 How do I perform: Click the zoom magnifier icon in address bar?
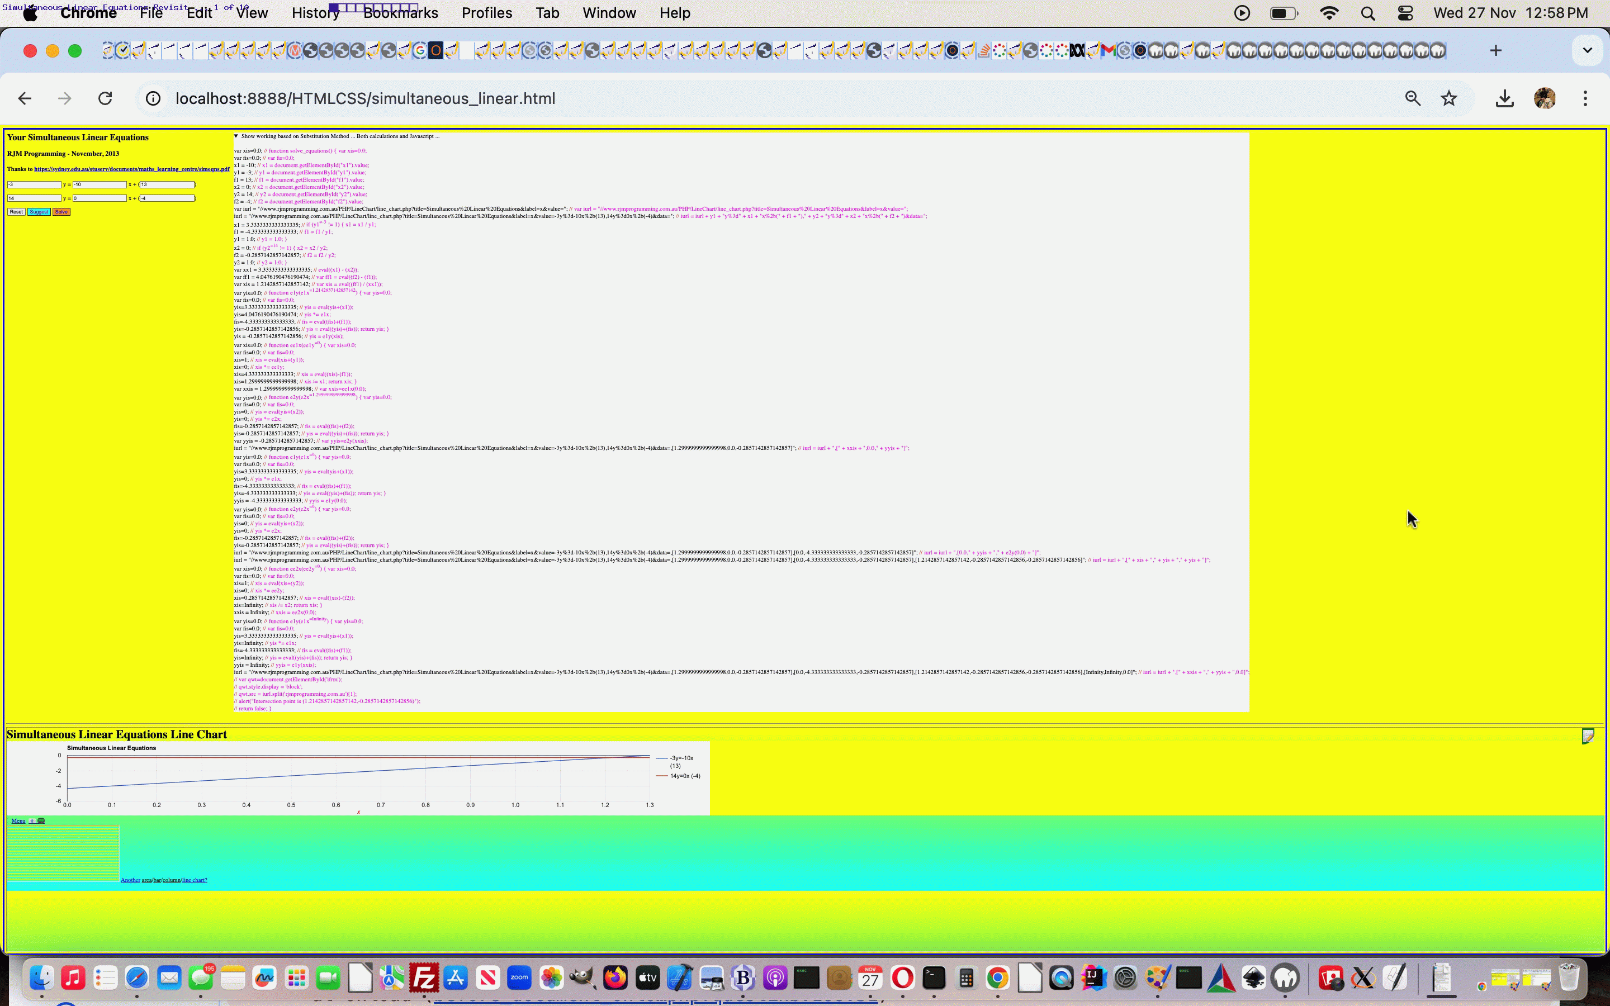1413,98
